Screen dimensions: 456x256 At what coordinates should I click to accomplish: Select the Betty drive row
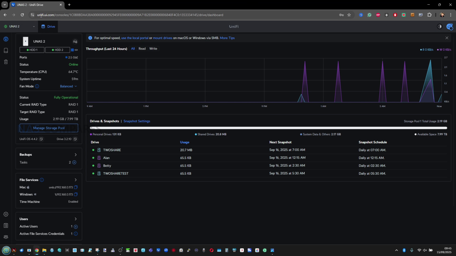269,166
